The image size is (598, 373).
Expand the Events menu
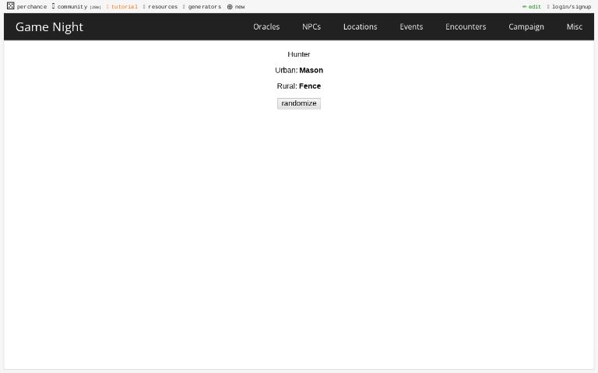pos(411,26)
